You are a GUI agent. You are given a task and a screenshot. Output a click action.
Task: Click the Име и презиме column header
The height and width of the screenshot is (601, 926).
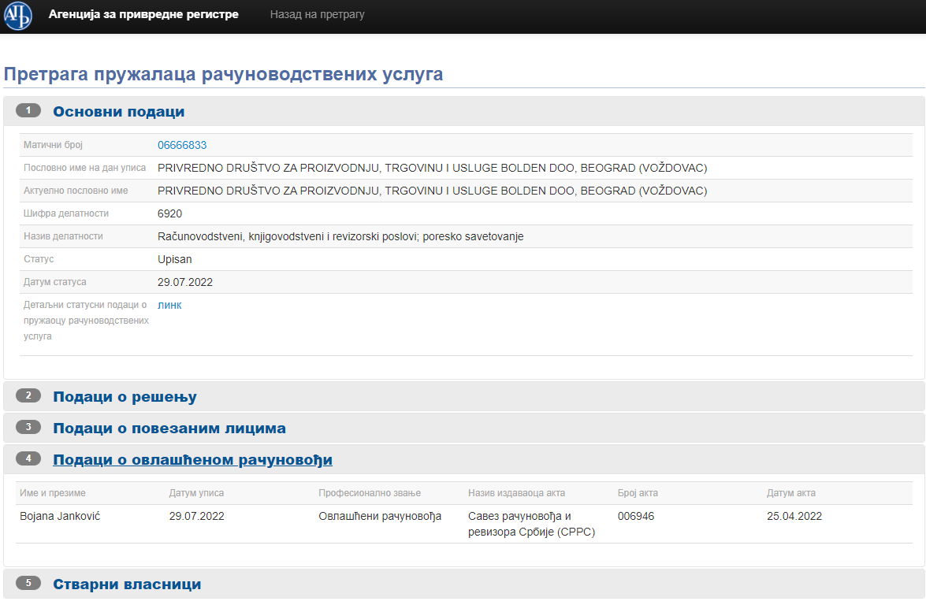(x=53, y=493)
